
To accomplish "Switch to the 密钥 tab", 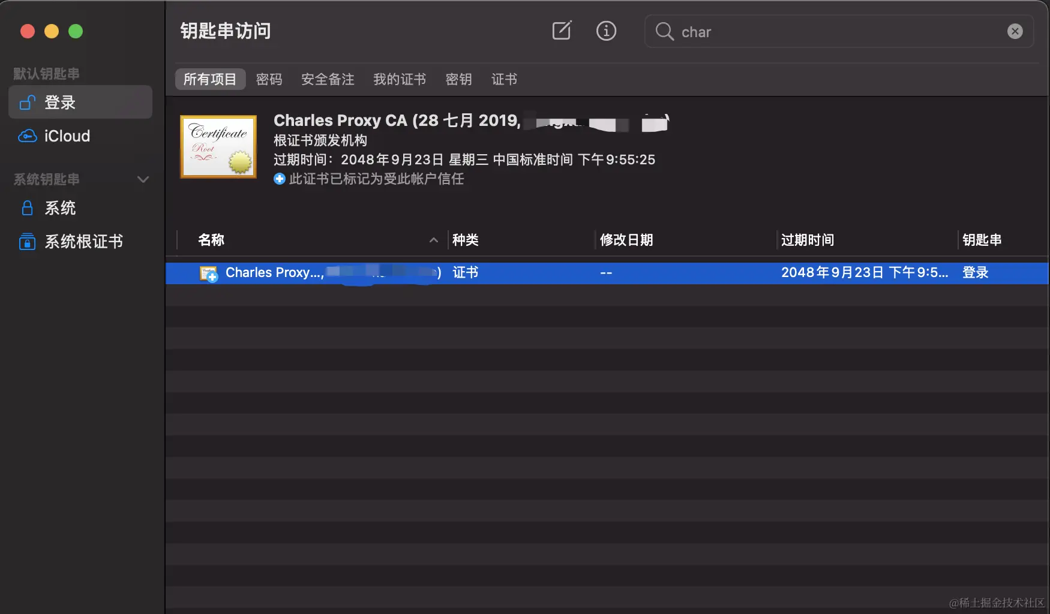I will [x=458, y=79].
